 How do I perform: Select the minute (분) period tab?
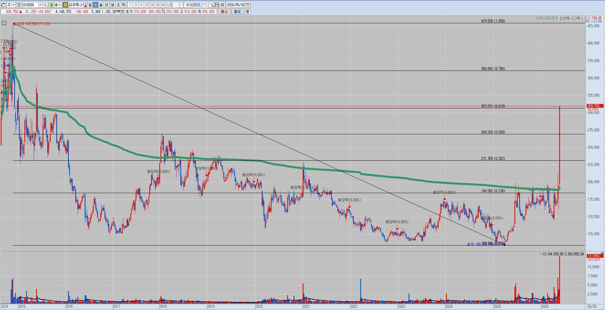tap(112, 5)
